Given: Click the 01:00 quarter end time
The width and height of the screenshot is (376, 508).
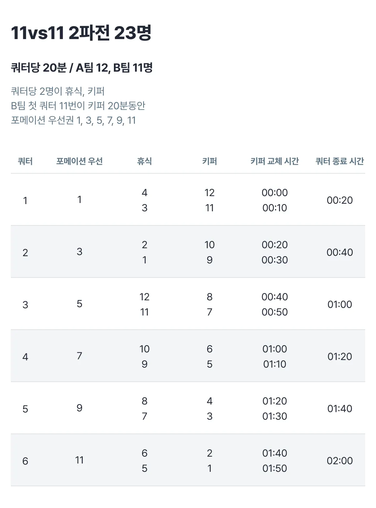Looking at the screenshot, I should pos(339,305).
